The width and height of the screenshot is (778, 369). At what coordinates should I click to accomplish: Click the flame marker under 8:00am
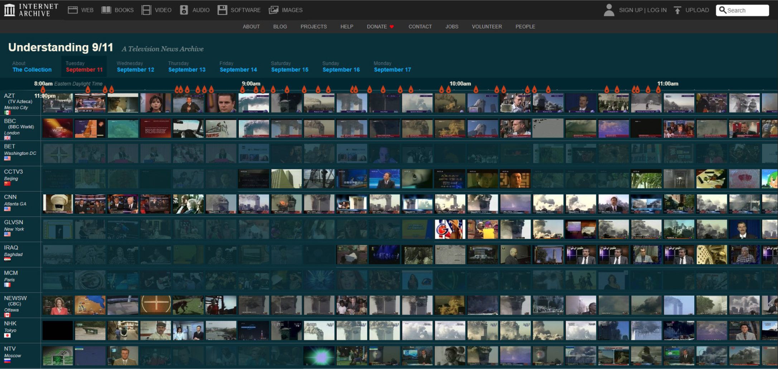(x=43, y=89)
